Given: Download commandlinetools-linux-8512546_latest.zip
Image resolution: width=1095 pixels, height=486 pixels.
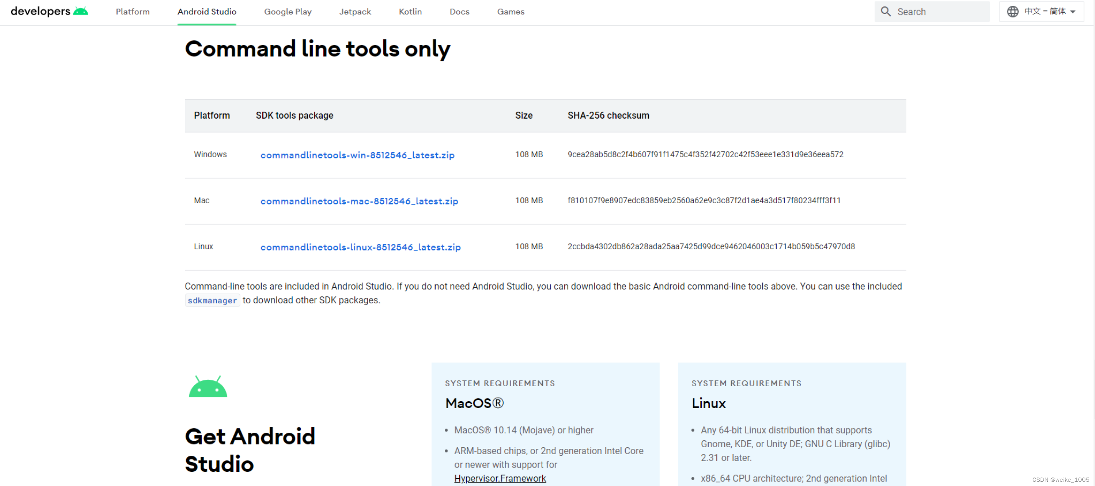Looking at the screenshot, I should click(x=361, y=247).
